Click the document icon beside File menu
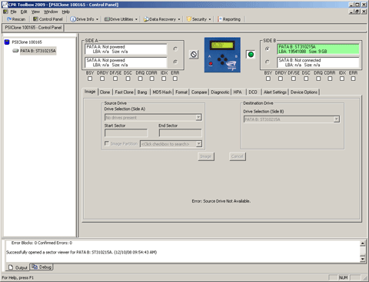369x282 pixels. click(x=5, y=12)
